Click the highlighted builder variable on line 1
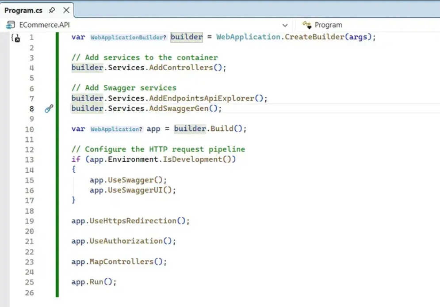Viewport: 440px width, 307px height. [x=186, y=37]
